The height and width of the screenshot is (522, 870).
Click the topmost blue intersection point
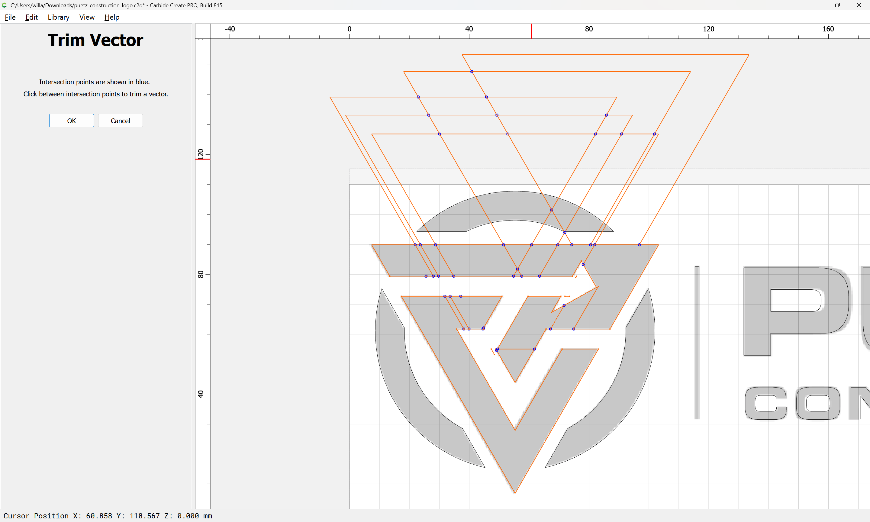tap(472, 71)
